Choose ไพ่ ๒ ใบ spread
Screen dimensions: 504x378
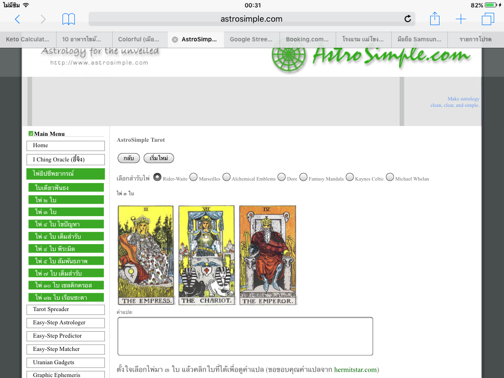pos(66,200)
